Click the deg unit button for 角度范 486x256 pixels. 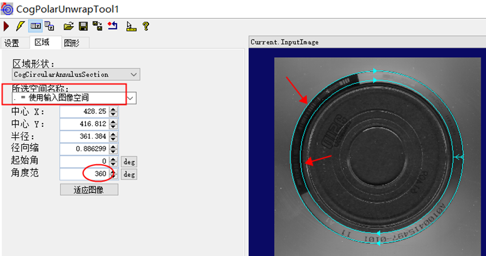pos(129,175)
